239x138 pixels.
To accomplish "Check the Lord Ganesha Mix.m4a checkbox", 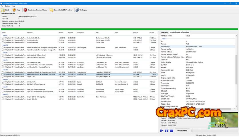I will pos(3,62).
